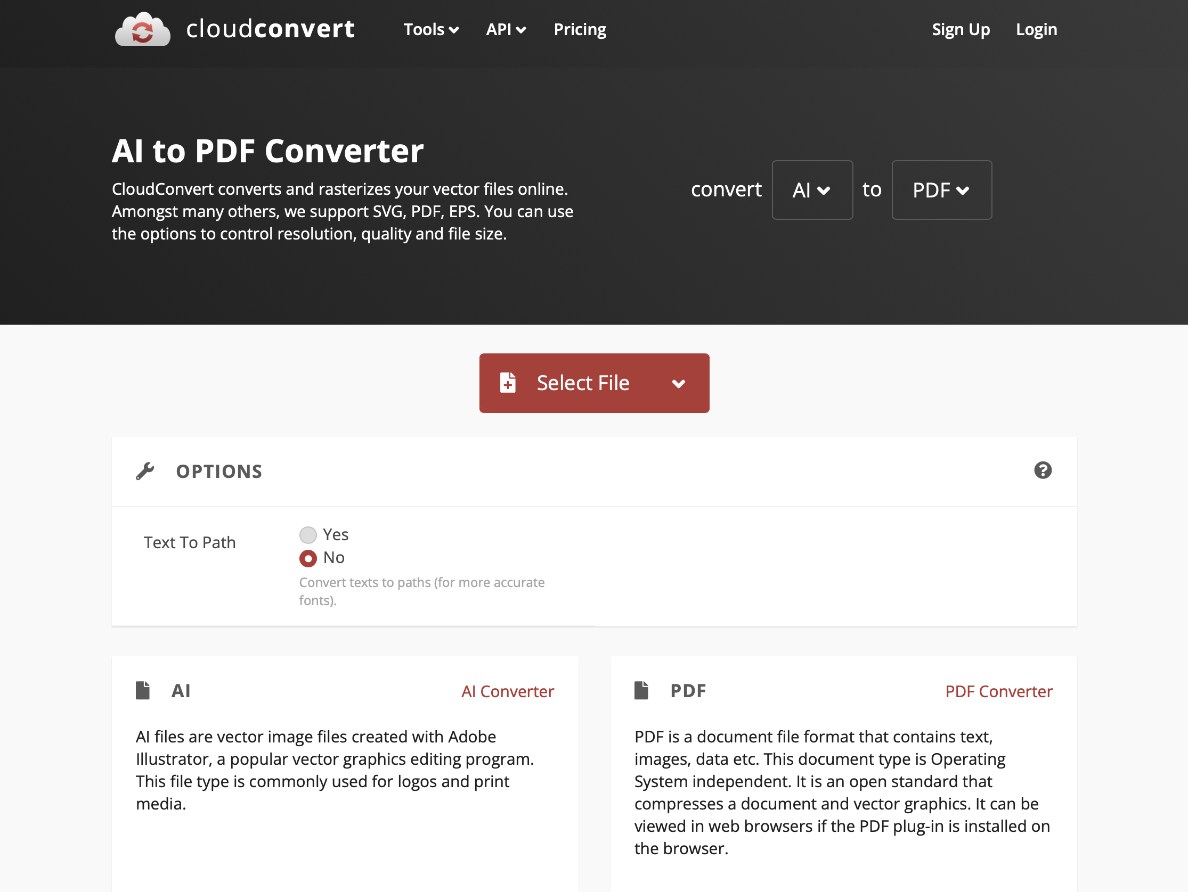Click the wrench icon beside OPTIONS

(x=145, y=470)
